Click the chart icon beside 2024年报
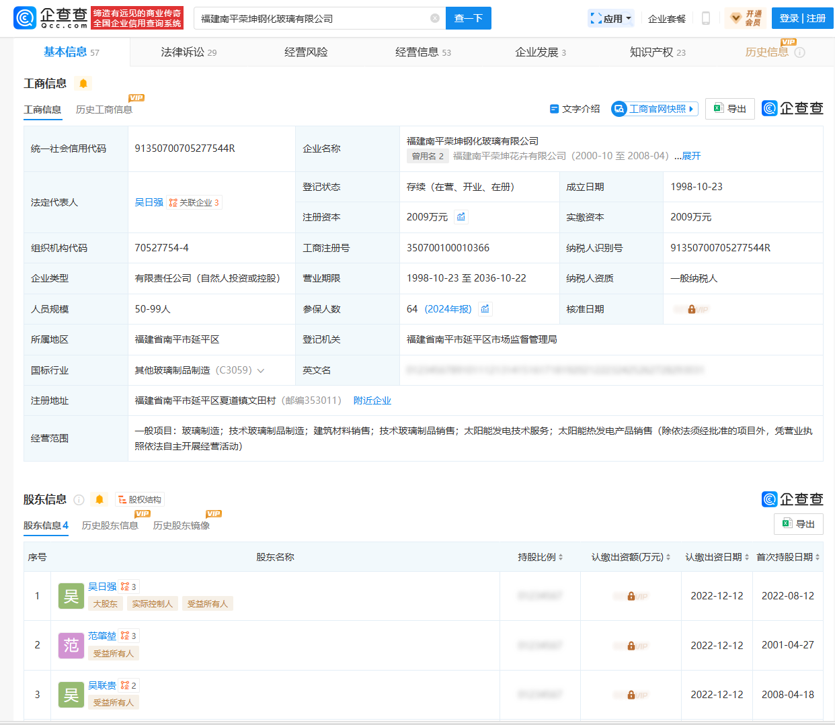This screenshot has height=725, width=835. tap(485, 309)
